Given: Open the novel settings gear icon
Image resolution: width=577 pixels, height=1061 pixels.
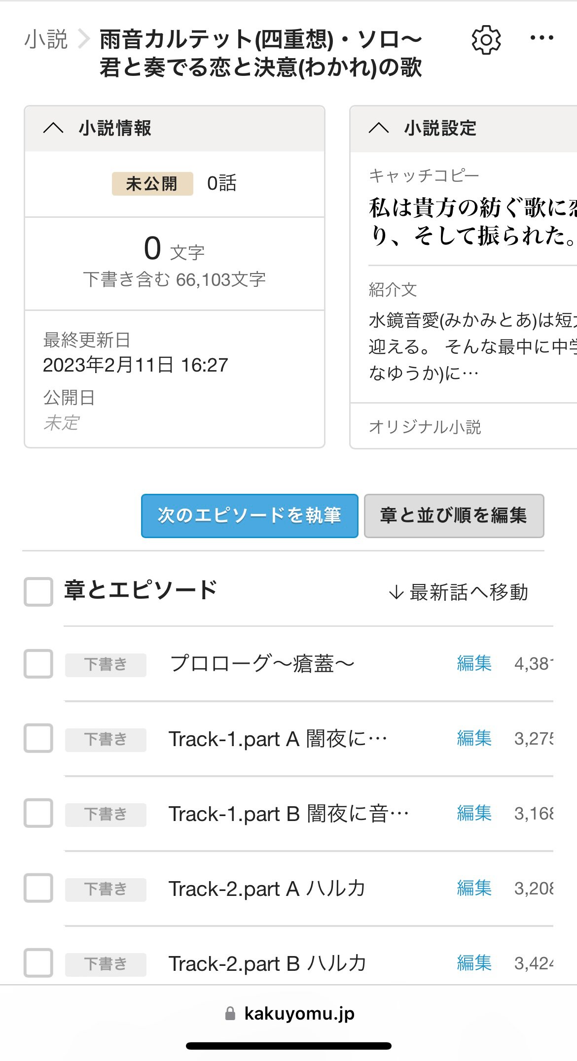Looking at the screenshot, I should click(486, 40).
